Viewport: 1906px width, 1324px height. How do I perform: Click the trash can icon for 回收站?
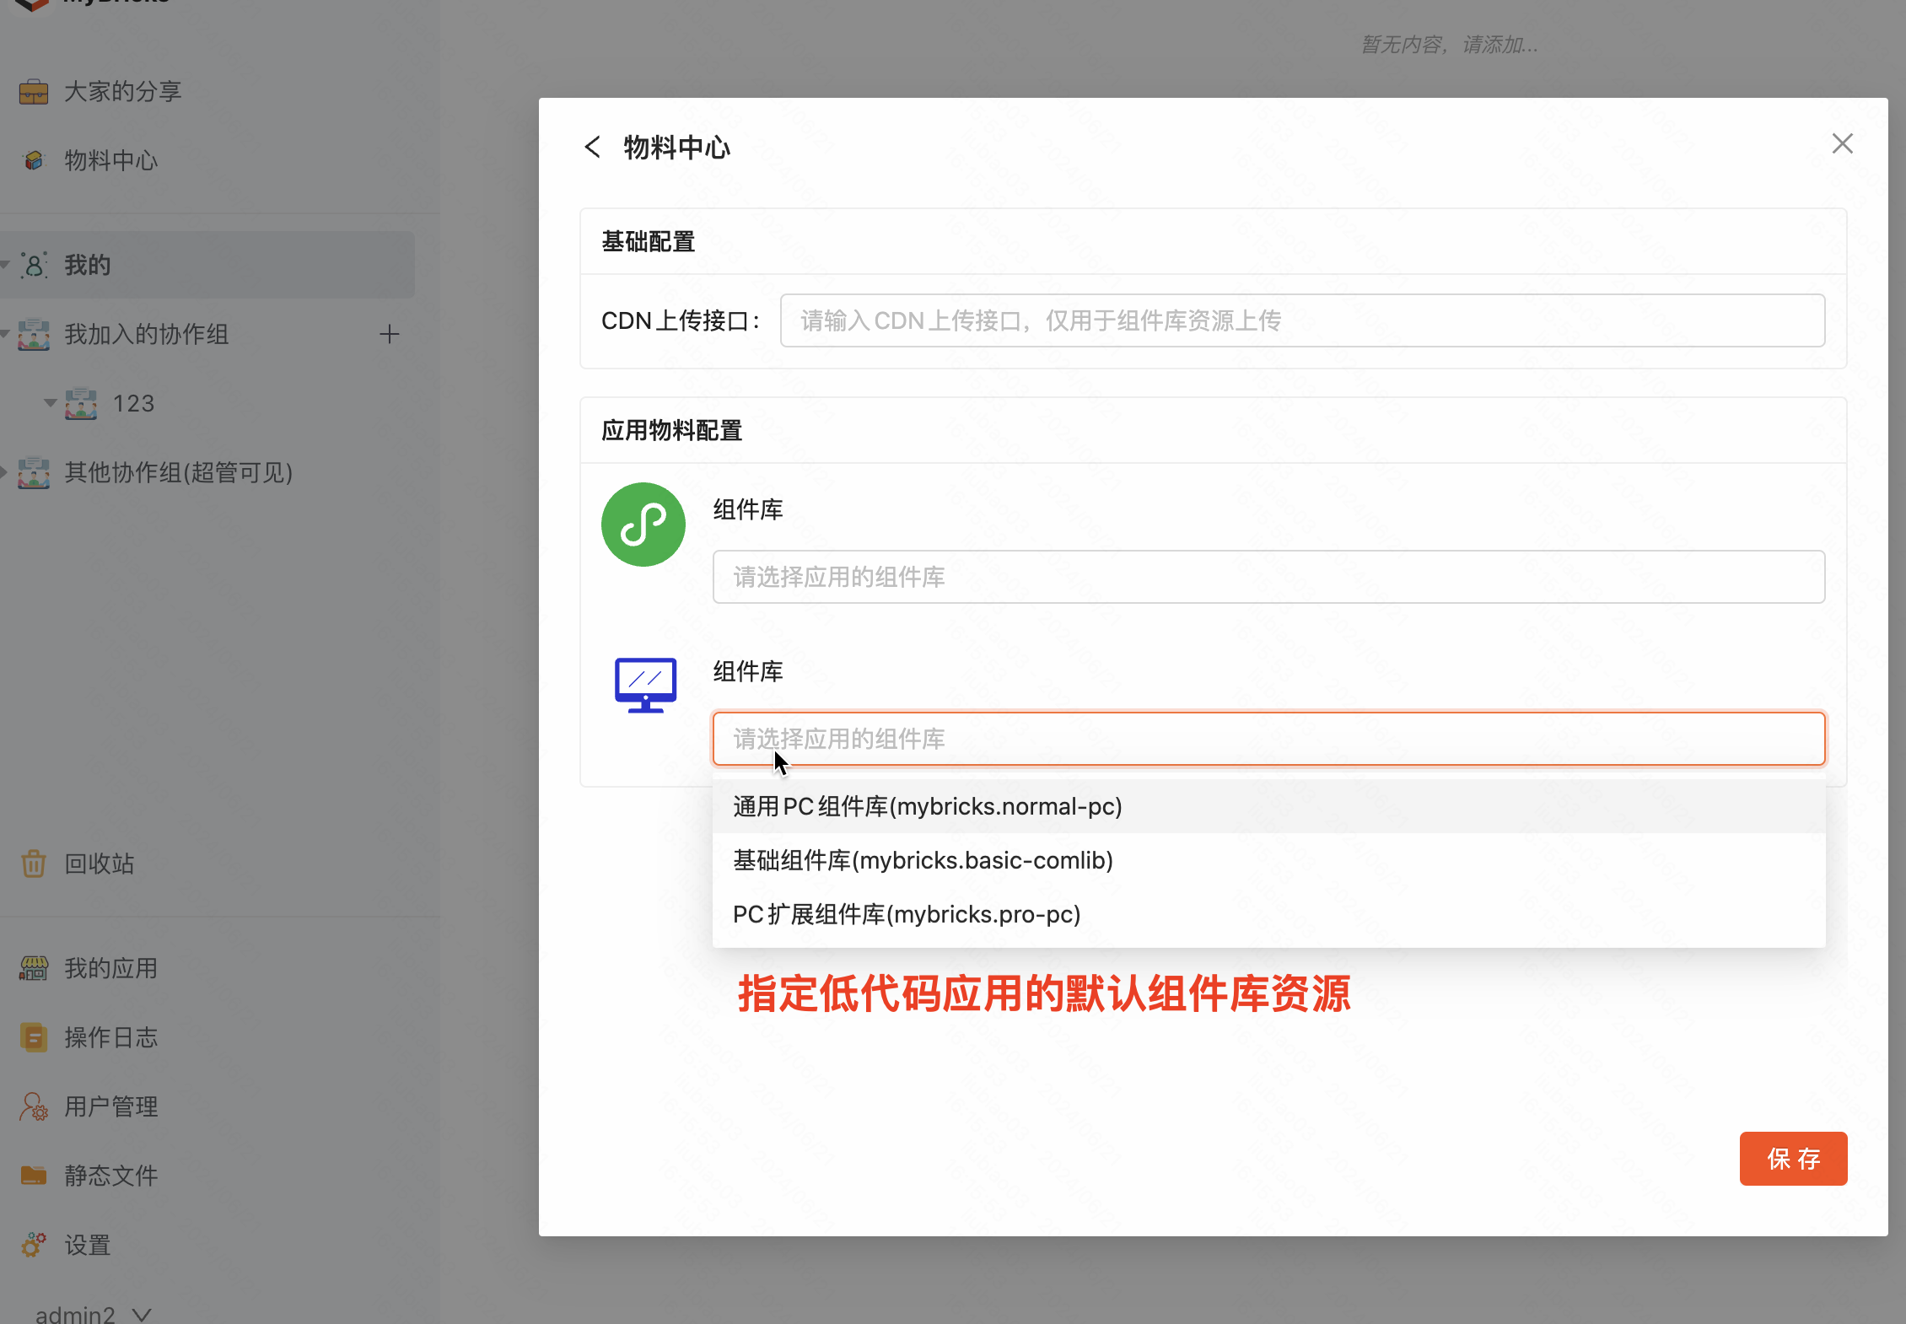pos(34,864)
